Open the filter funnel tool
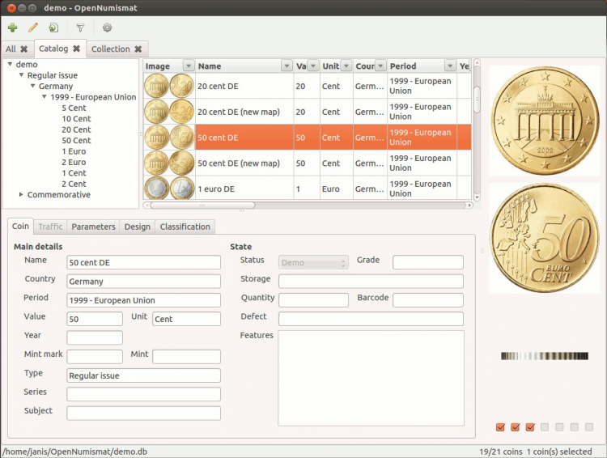 [80, 28]
